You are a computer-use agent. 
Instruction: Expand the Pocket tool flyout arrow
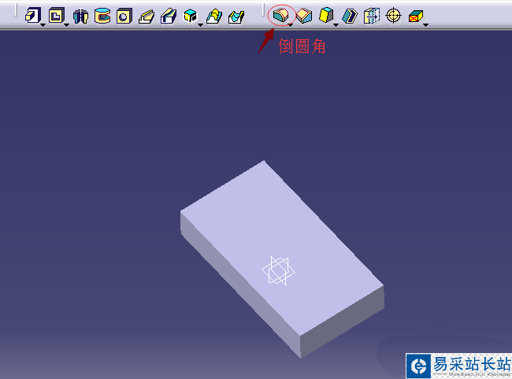pyautogui.click(x=66, y=25)
